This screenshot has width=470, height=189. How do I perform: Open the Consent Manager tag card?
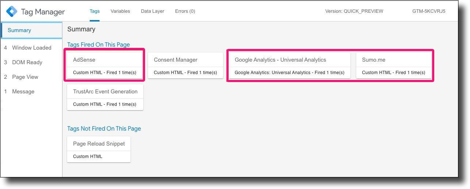(186, 65)
